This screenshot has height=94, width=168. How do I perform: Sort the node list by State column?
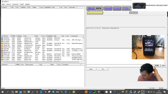[x=38, y=36]
